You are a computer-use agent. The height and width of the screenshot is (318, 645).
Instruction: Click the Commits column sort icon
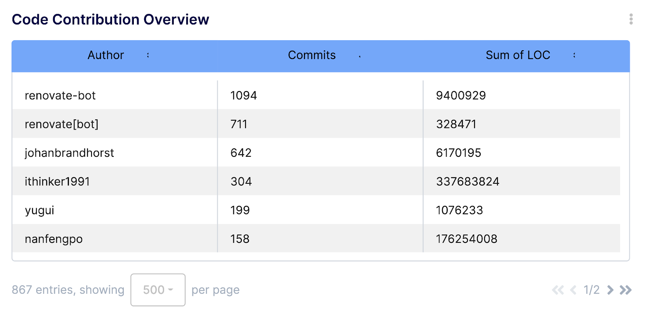[360, 56]
